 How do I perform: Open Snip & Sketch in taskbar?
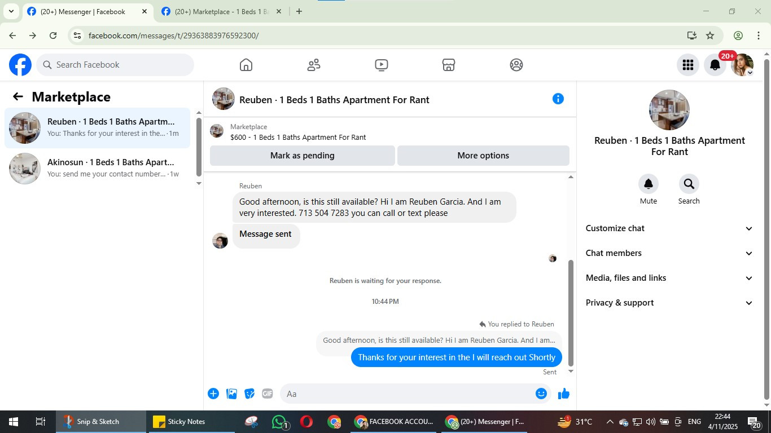pos(100,422)
